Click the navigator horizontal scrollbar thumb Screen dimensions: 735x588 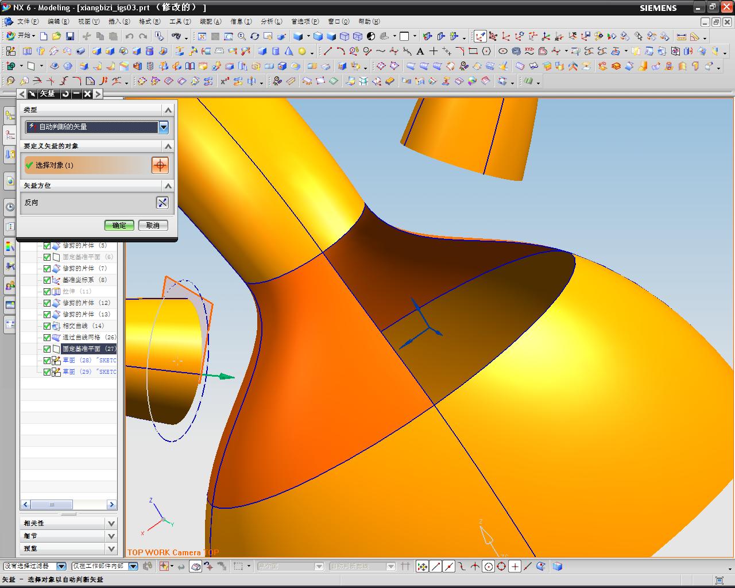pyautogui.click(x=52, y=505)
